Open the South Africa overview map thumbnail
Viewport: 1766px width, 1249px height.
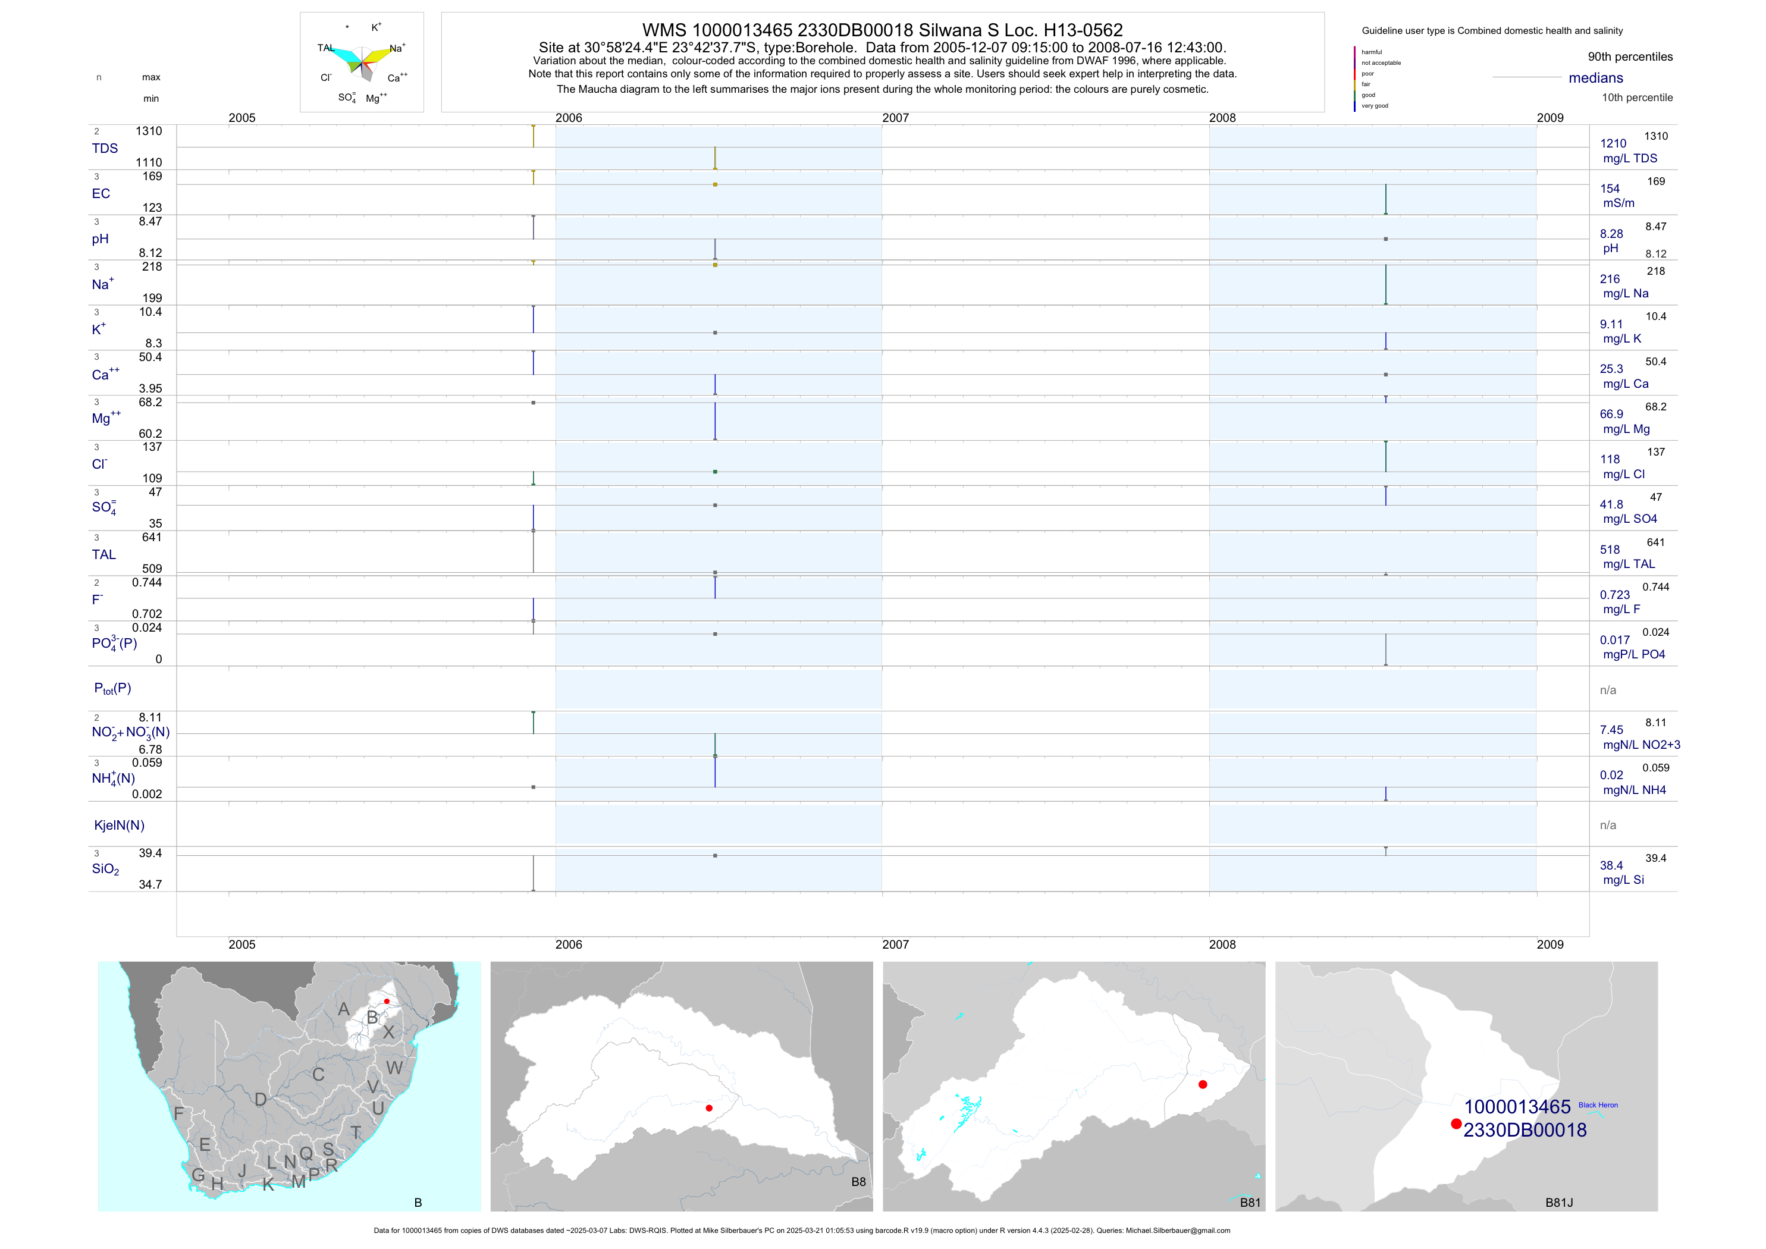(x=289, y=1086)
